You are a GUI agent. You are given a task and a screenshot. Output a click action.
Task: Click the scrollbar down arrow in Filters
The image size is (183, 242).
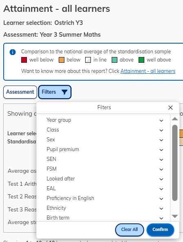pyautogui.click(x=175, y=216)
